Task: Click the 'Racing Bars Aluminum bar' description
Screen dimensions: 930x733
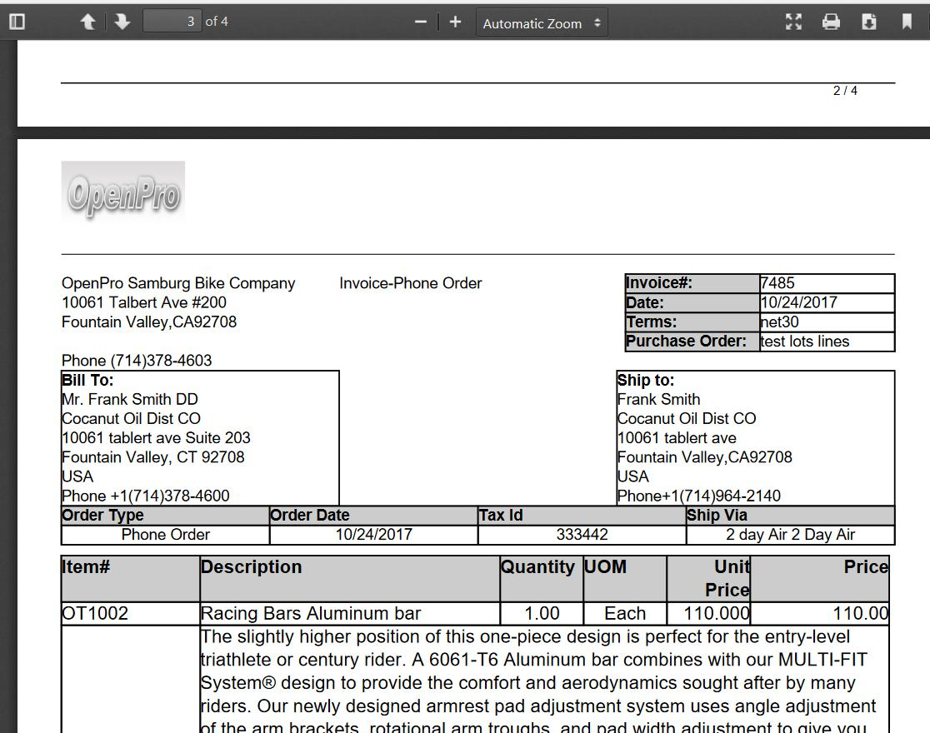Action: (311, 614)
